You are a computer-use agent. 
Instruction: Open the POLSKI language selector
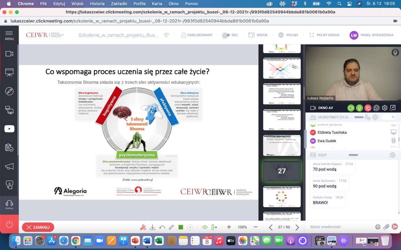coord(288,35)
